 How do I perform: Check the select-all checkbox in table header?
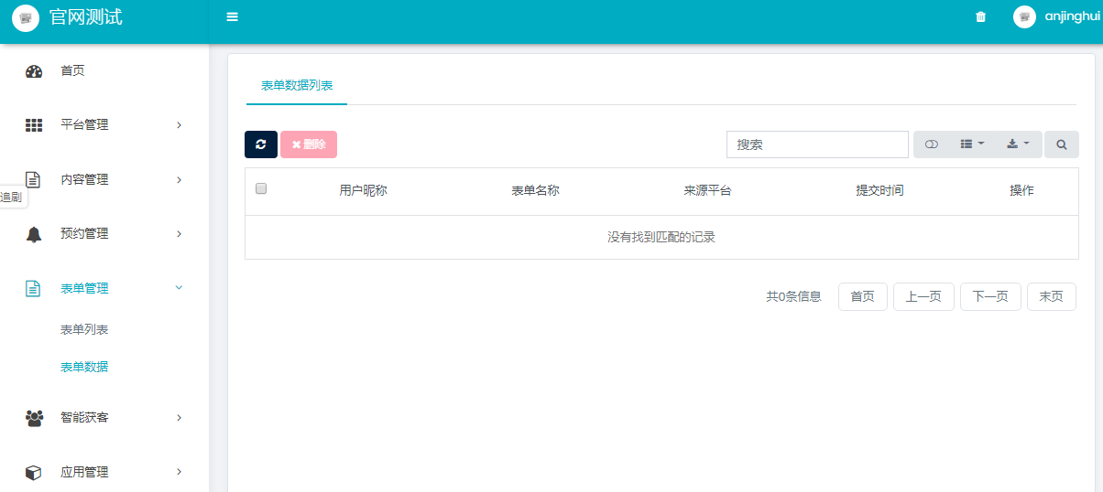tap(261, 188)
